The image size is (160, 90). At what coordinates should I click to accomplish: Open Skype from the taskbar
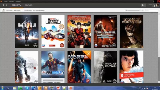pyautogui.click(x=27, y=88)
